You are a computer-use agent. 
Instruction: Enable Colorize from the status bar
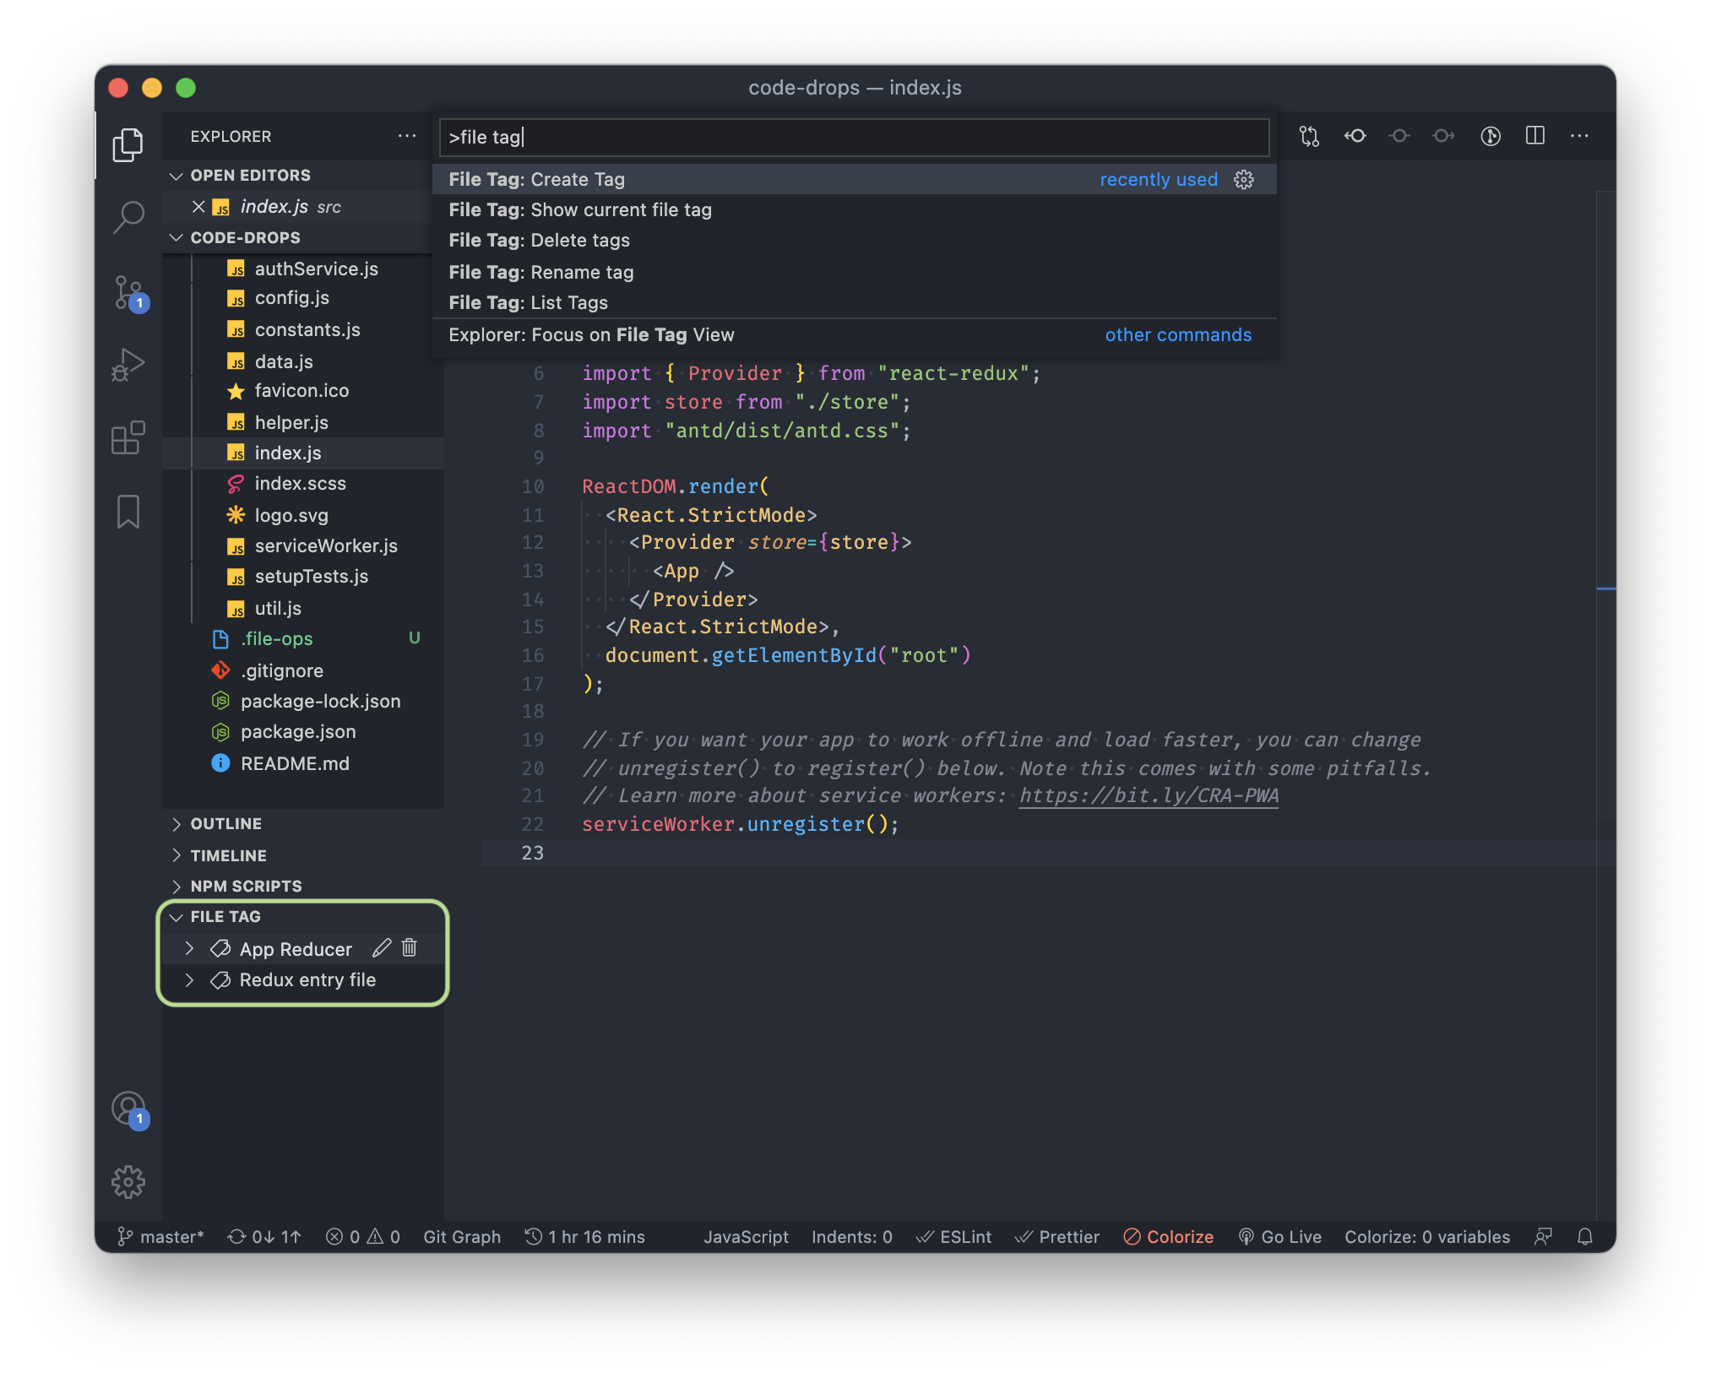(1169, 1236)
